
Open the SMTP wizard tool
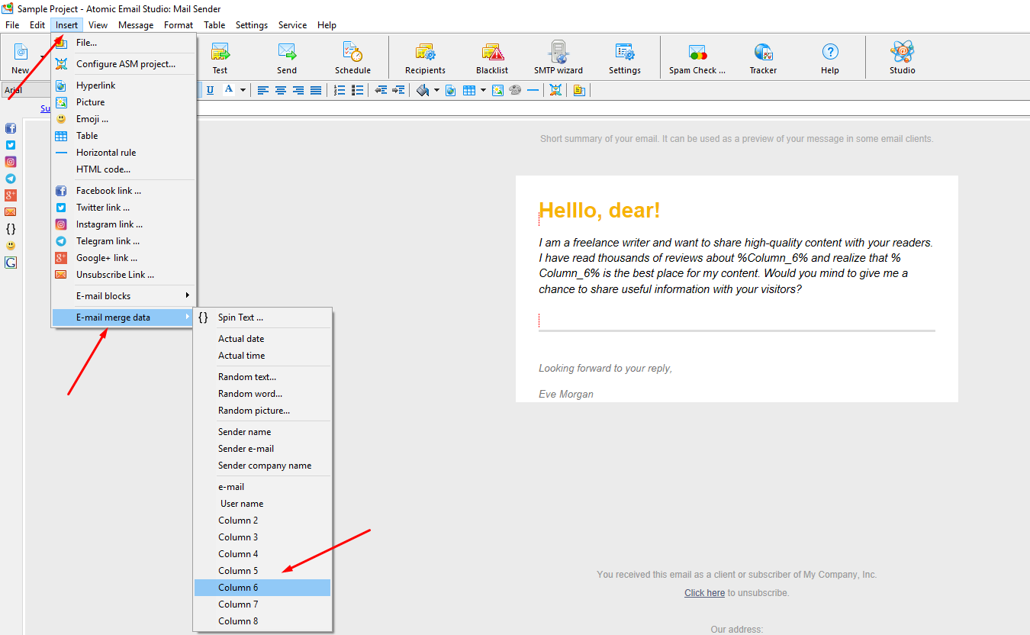click(558, 58)
